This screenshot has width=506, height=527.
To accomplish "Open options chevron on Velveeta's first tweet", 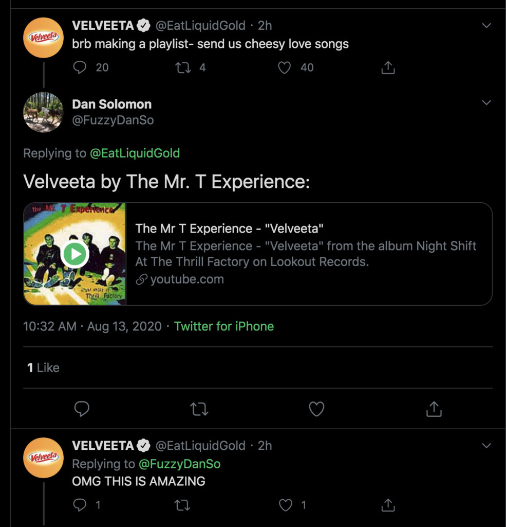I will 486,25.
